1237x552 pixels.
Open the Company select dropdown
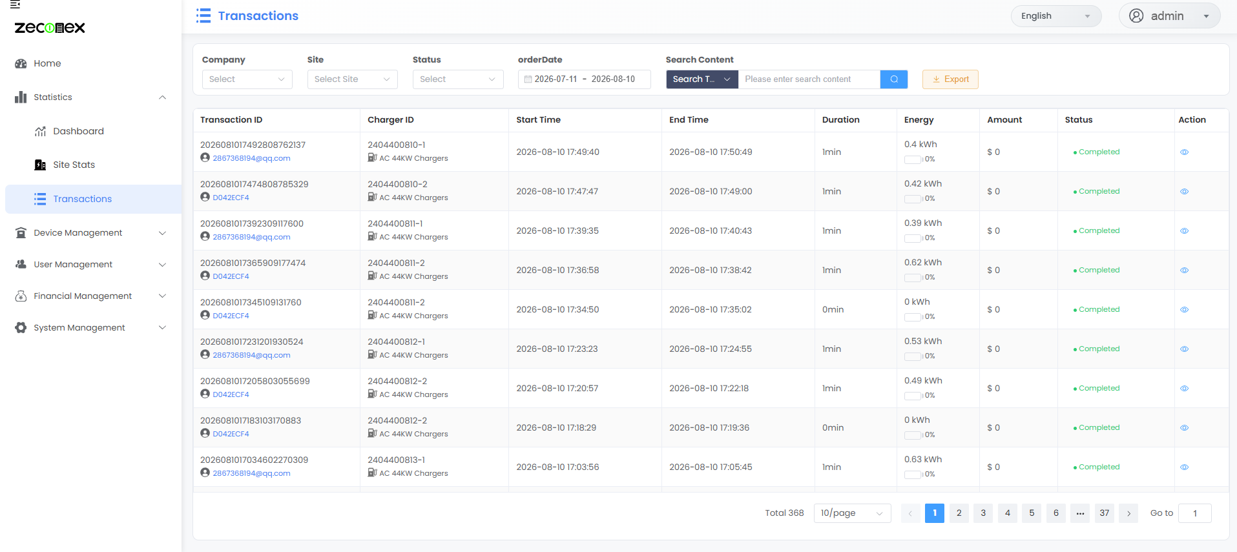tap(247, 79)
